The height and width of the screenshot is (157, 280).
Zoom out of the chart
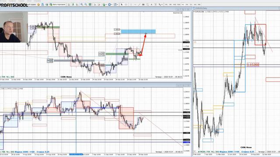(x=86, y=4)
